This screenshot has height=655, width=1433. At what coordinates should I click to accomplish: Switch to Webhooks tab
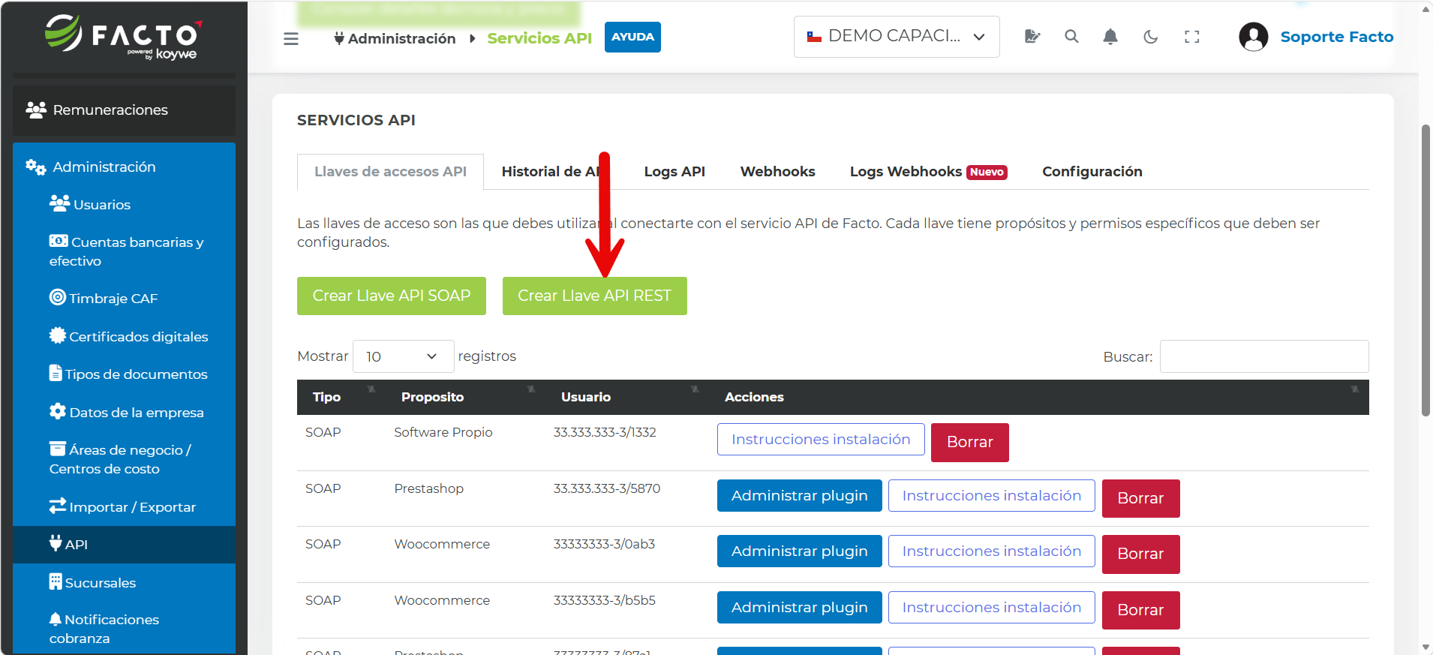coord(777,172)
